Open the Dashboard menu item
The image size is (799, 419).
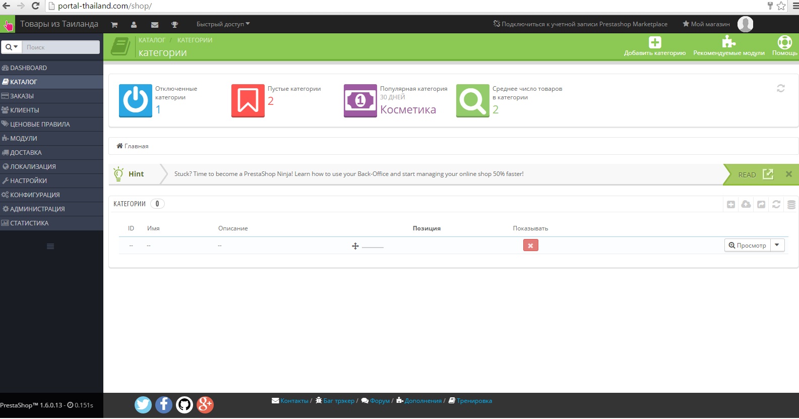click(51, 68)
